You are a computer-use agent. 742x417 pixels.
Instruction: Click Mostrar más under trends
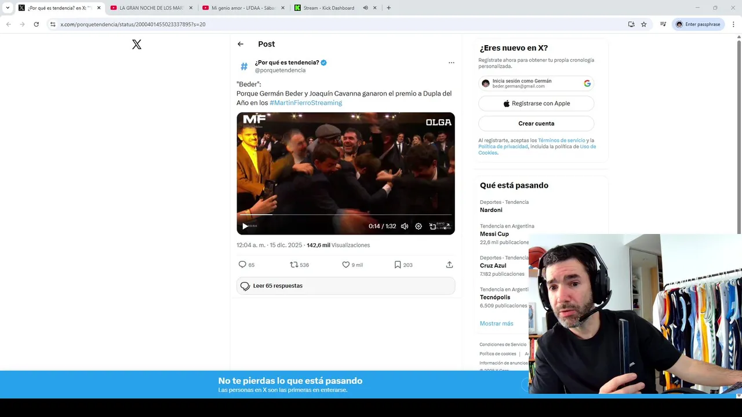(x=496, y=323)
